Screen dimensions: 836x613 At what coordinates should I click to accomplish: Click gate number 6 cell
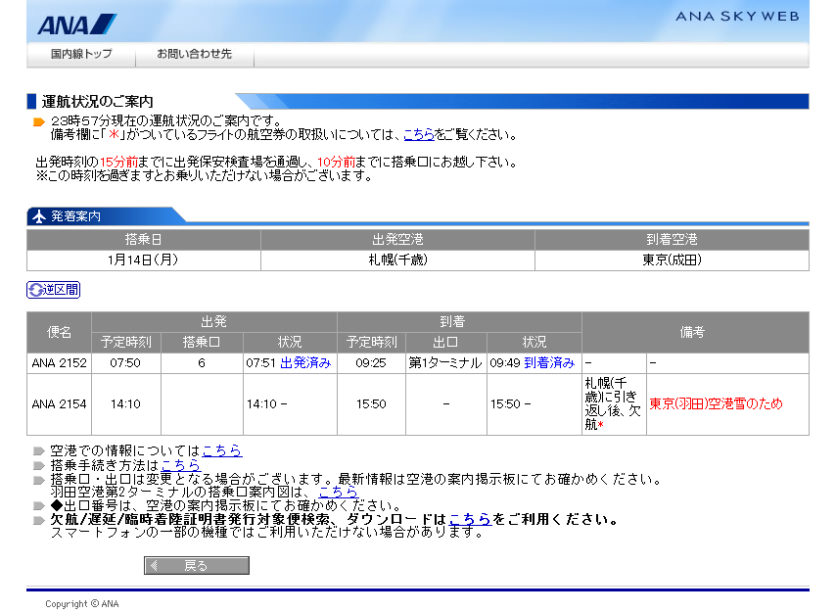[202, 363]
